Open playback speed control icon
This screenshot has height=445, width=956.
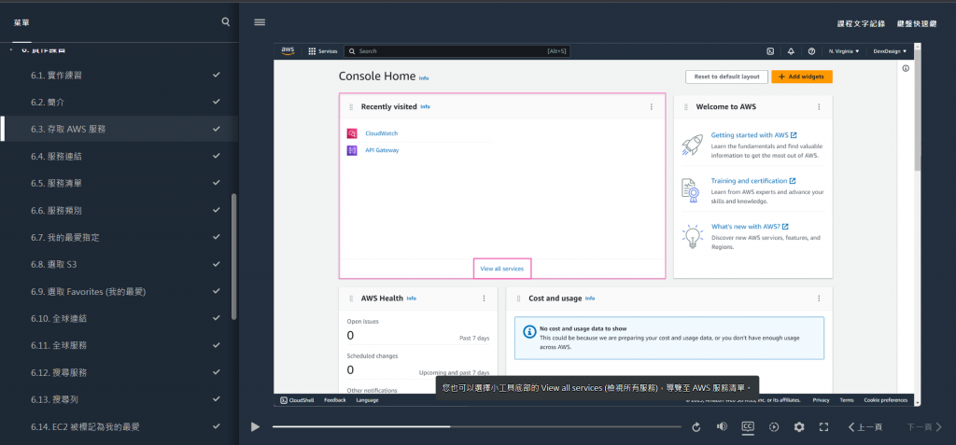774,426
